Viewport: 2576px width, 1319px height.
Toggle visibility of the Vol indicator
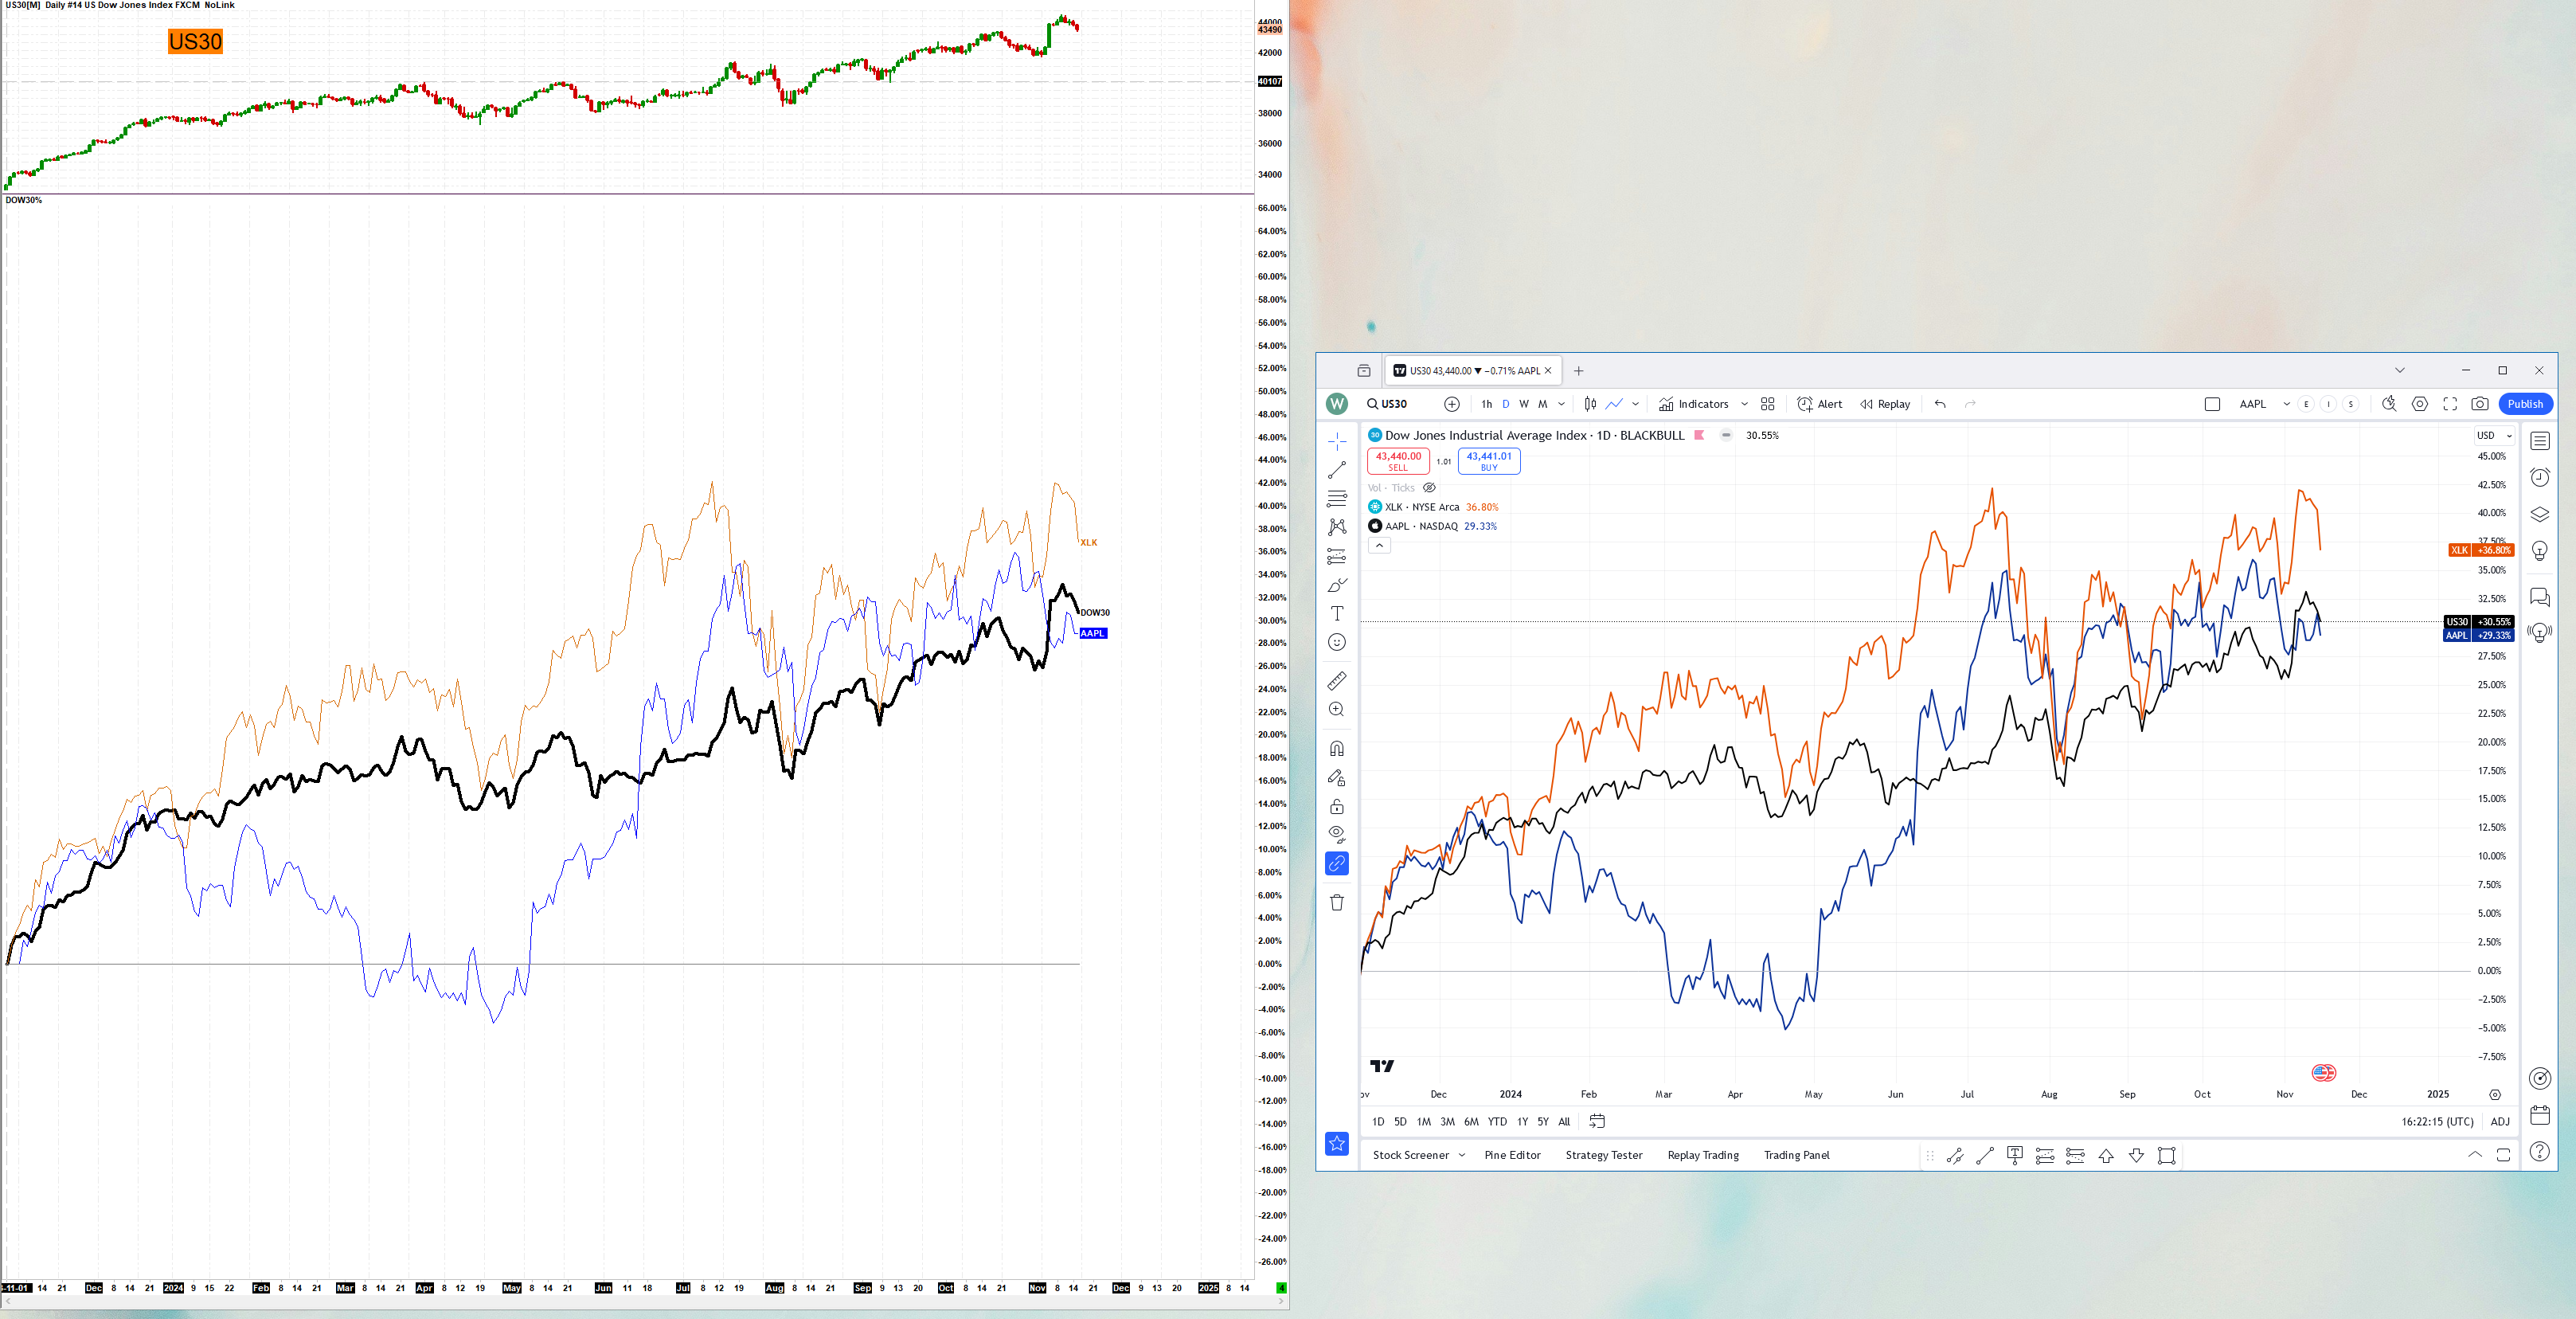click(1430, 488)
